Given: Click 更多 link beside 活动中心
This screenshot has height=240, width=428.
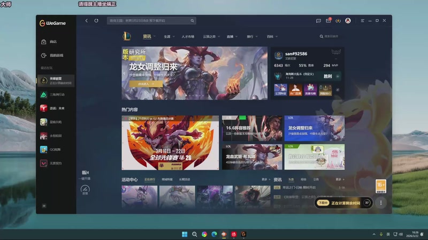Looking at the screenshot, I should (265, 179).
